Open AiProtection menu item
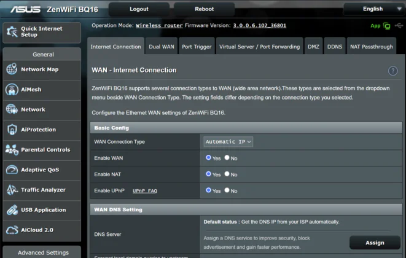This screenshot has width=406, height=258. tap(42, 130)
